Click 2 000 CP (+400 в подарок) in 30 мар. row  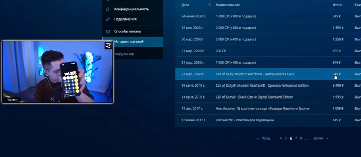click(235, 39)
